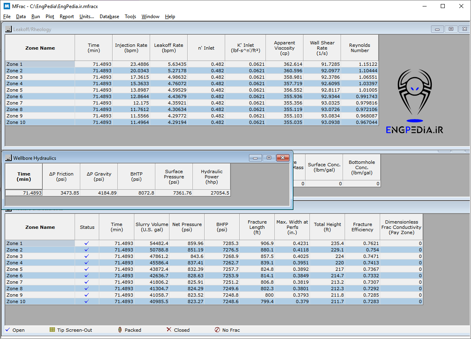Maximize the Leakoff/Rheology window

pos(451,29)
